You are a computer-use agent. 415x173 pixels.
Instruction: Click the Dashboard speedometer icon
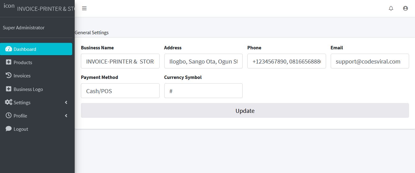9,49
